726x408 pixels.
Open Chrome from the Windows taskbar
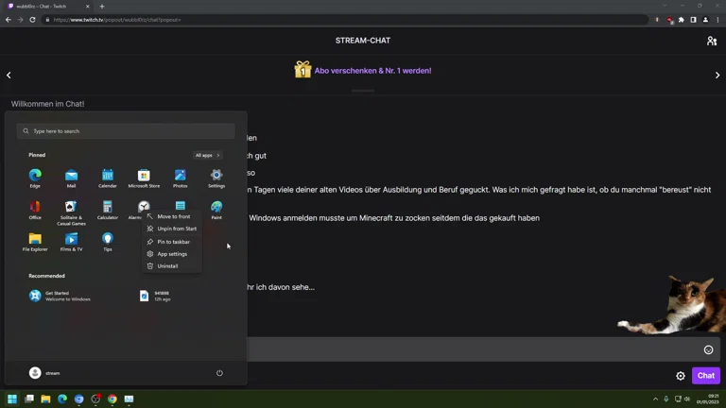[x=112, y=399]
